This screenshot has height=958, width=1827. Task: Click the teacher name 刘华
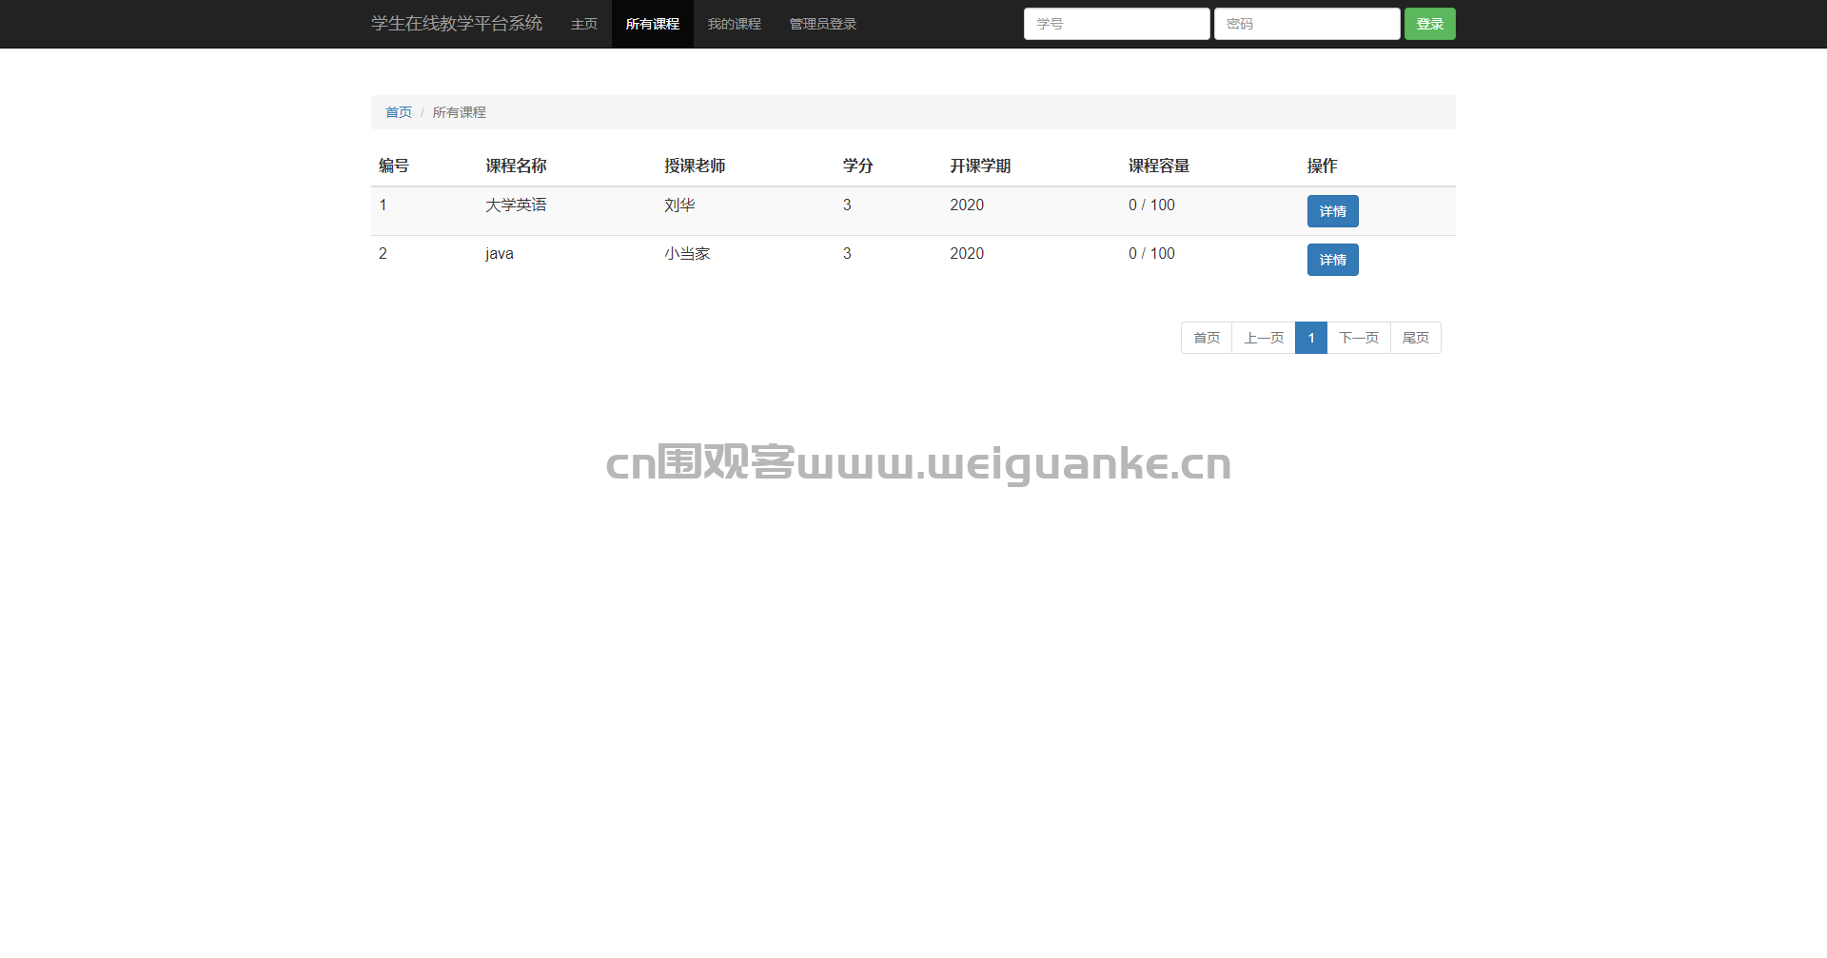coord(679,205)
